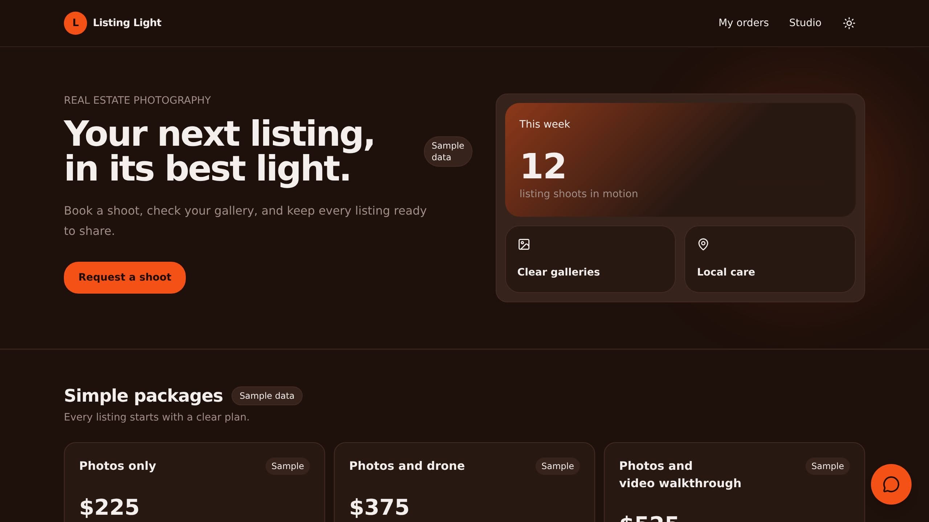929x522 pixels.
Task: Click the 'Book a shoot, check your gallery' paragraph
Action: click(245, 220)
